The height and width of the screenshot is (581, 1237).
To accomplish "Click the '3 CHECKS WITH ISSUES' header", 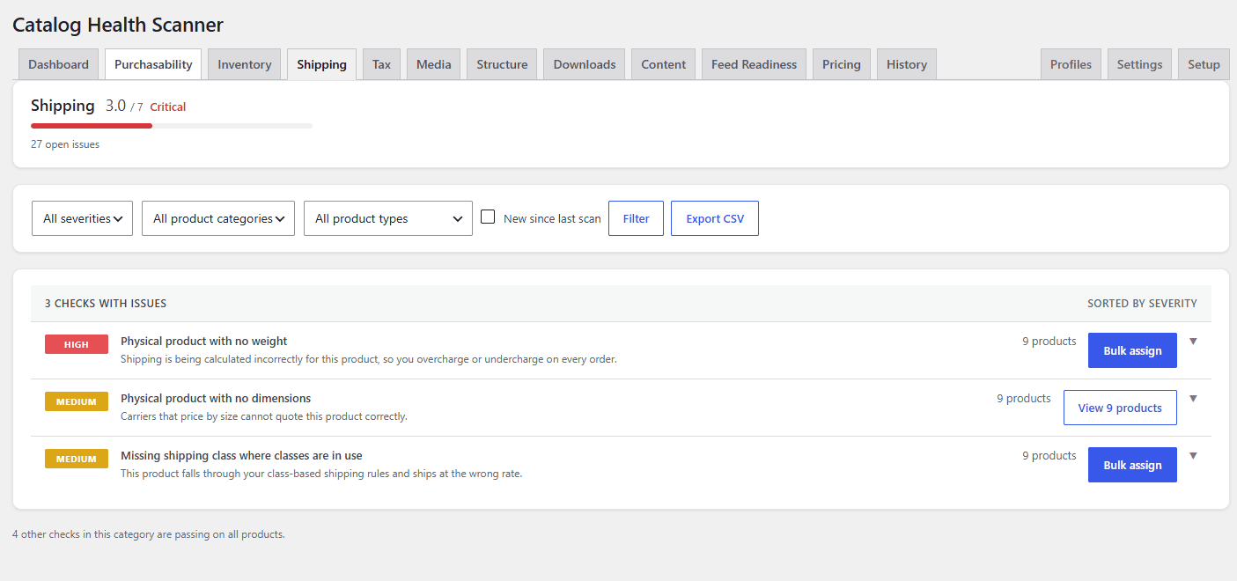I will pyautogui.click(x=106, y=304).
